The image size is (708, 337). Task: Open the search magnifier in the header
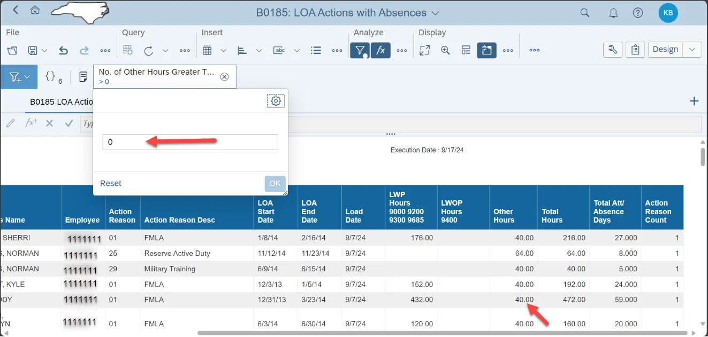(585, 13)
